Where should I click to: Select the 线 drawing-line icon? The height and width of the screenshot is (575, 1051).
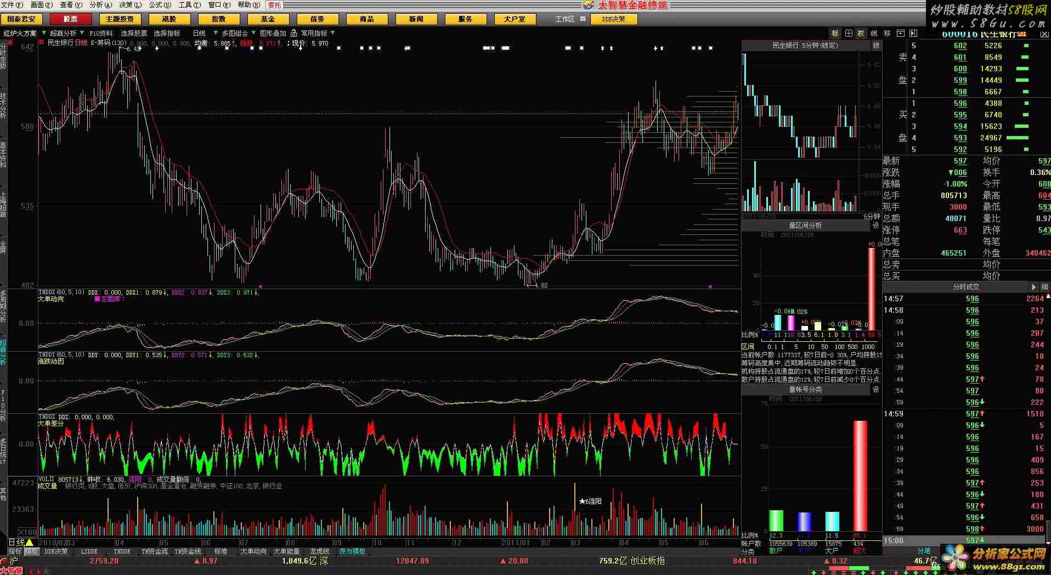tap(874, 33)
